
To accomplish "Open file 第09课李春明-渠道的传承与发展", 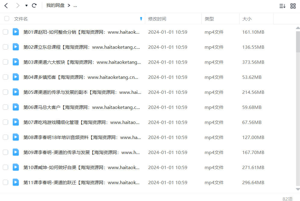I will pyautogui.click(x=82, y=153).
